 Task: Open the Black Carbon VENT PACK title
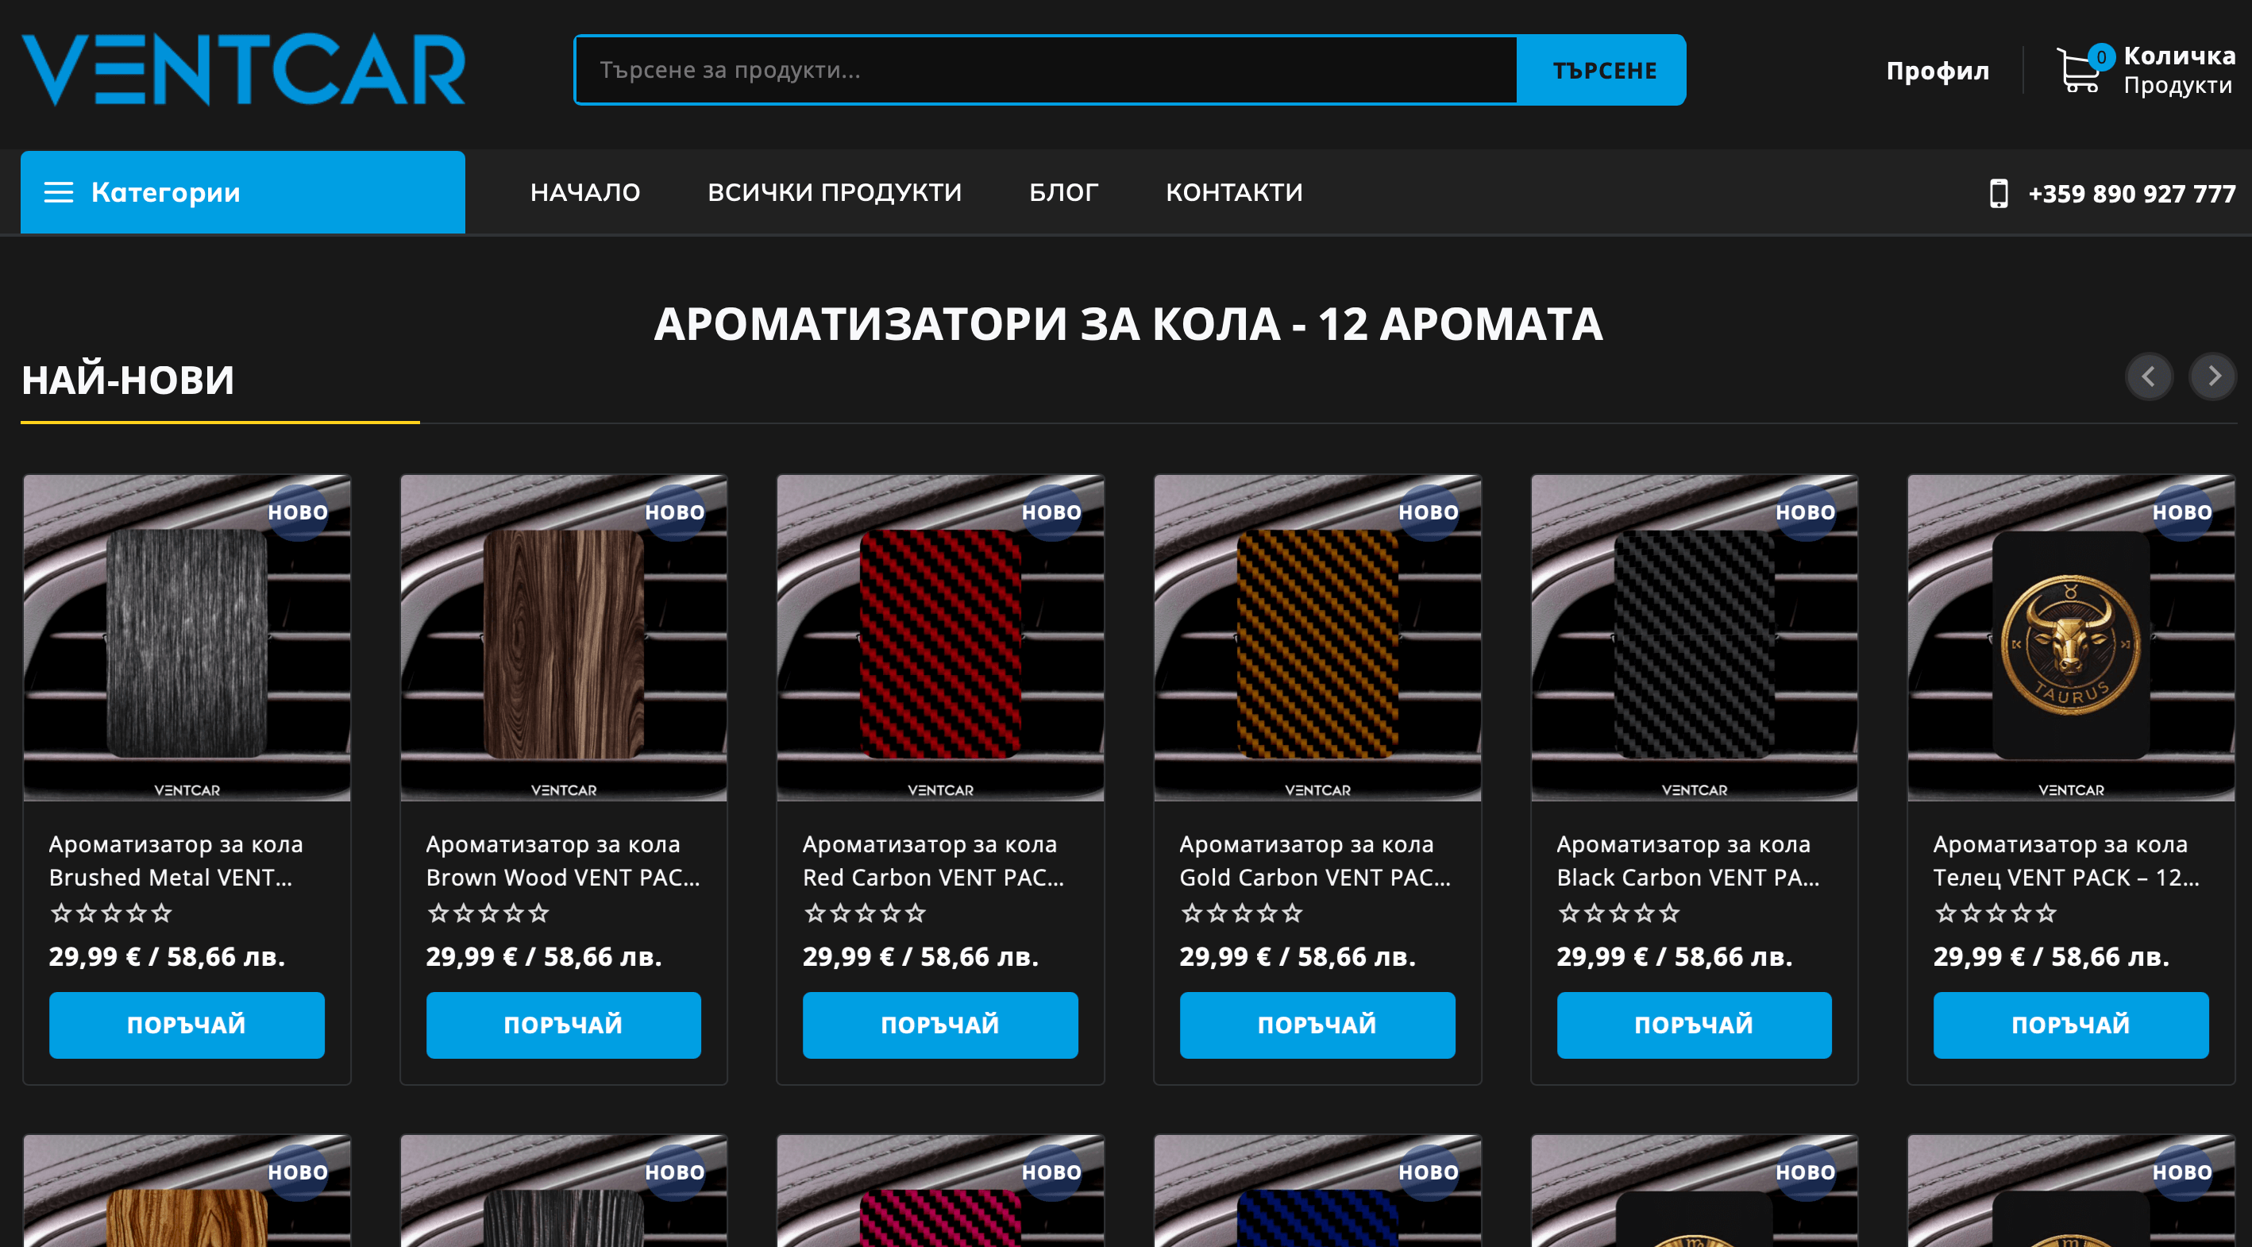click(1687, 860)
